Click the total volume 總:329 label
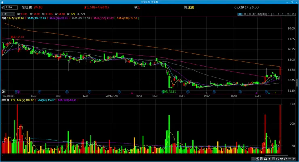Viewport: 299px width, 162px height. [189, 8]
